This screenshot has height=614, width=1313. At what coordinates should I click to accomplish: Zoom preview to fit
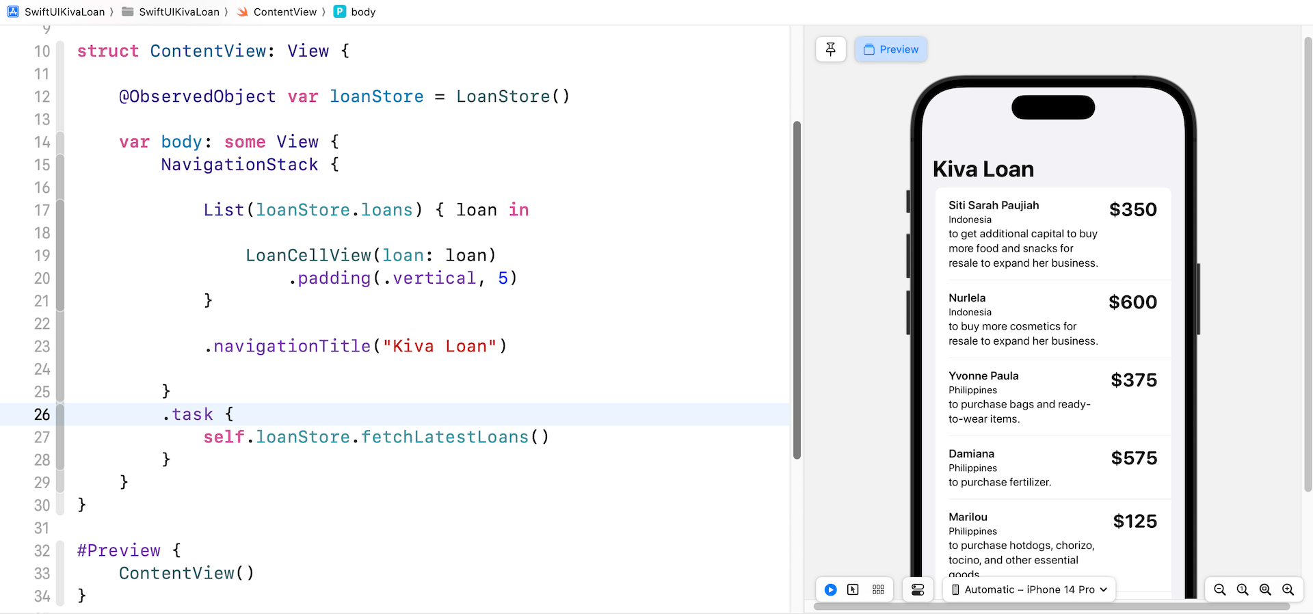point(1265,589)
